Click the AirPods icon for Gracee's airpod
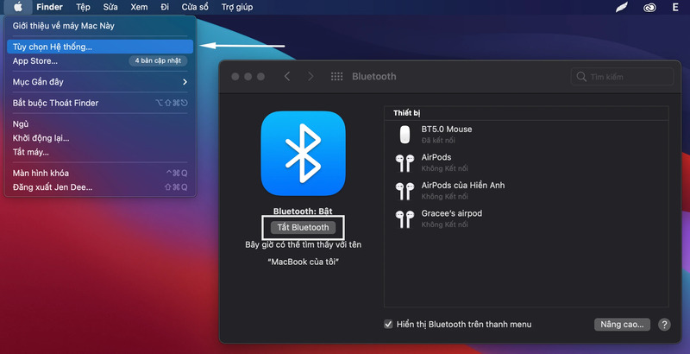The width and height of the screenshot is (690, 354). 405,218
